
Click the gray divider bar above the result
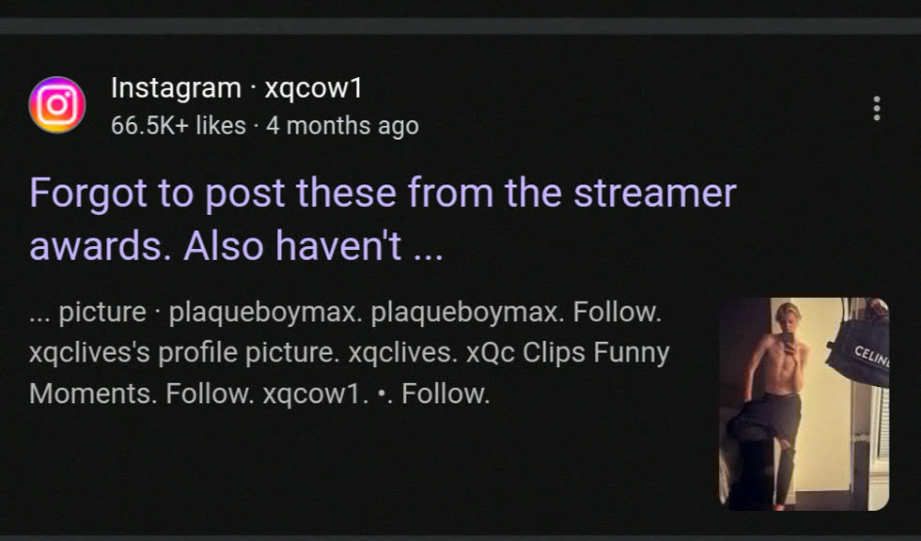pos(460,26)
